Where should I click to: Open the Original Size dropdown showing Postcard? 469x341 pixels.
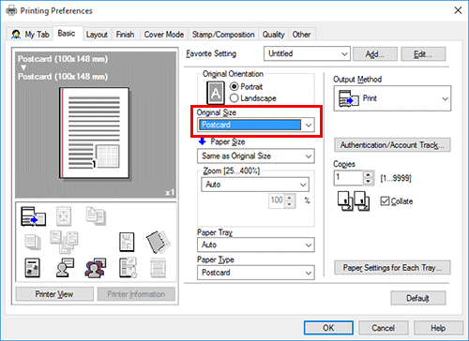pos(256,125)
